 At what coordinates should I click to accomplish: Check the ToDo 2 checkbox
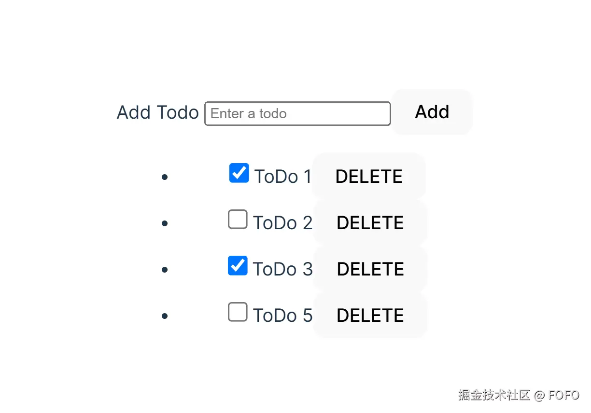[x=238, y=219]
